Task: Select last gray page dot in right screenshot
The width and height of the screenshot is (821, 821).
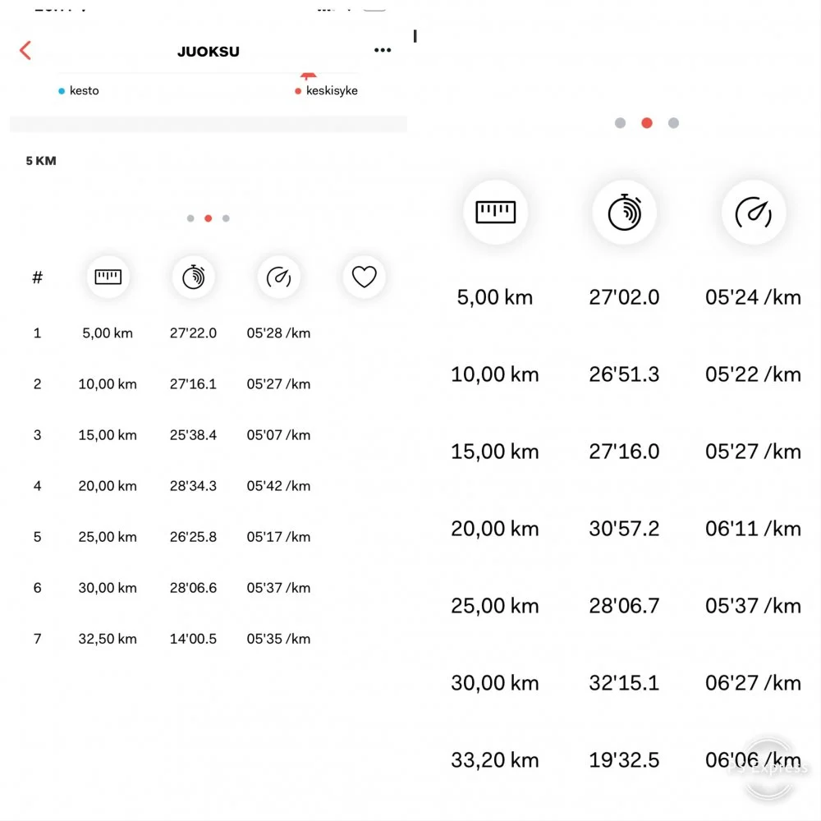Action: coord(673,123)
